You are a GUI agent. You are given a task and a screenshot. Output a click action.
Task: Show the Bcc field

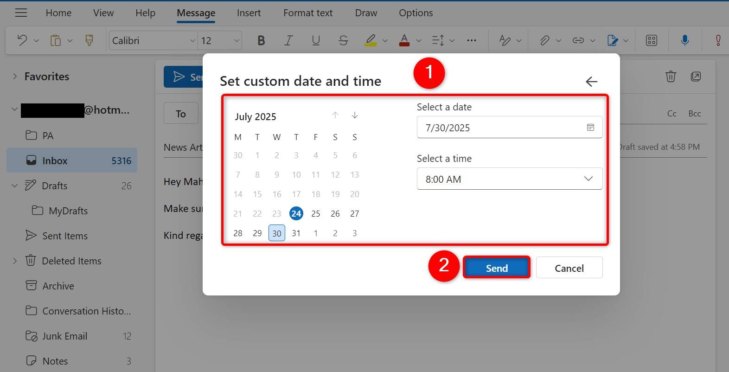pyautogui.click(x=694, y=114)
